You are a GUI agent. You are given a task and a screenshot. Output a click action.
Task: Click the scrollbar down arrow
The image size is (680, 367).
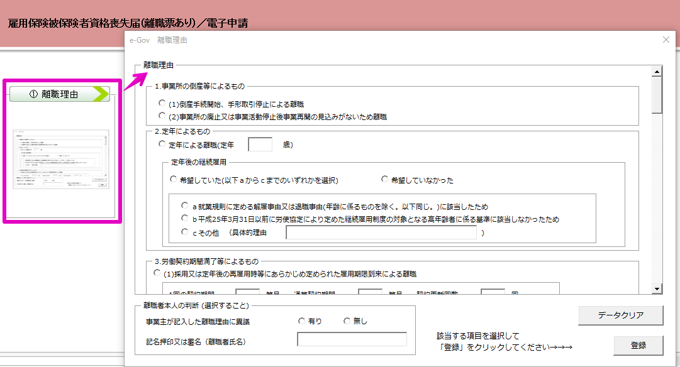[657, 288]
